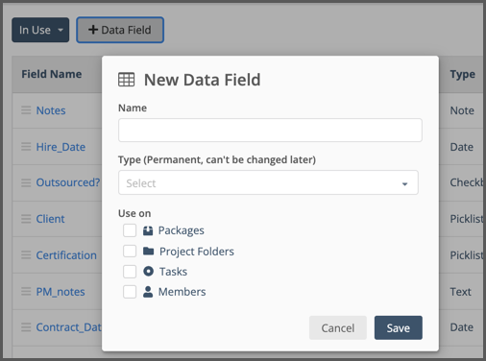Click the Members person icon

[148, 292]
